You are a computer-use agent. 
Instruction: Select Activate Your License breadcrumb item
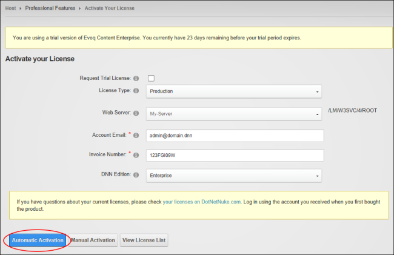(109, 8)
